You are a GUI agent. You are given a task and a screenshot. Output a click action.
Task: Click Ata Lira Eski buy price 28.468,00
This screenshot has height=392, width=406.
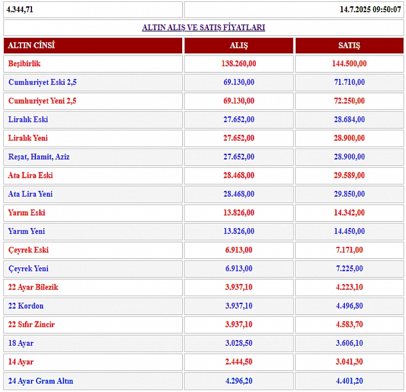tap(239, 175)
